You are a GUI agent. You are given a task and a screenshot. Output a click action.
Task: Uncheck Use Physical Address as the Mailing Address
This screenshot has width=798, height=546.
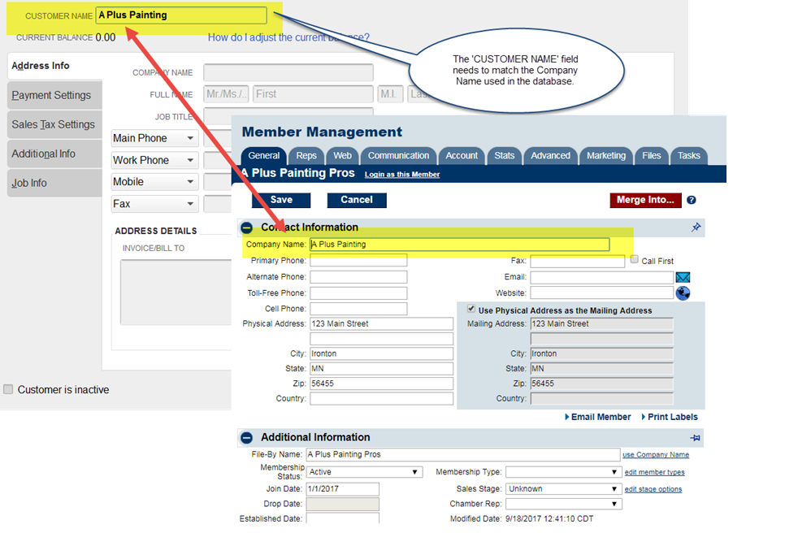471,308
